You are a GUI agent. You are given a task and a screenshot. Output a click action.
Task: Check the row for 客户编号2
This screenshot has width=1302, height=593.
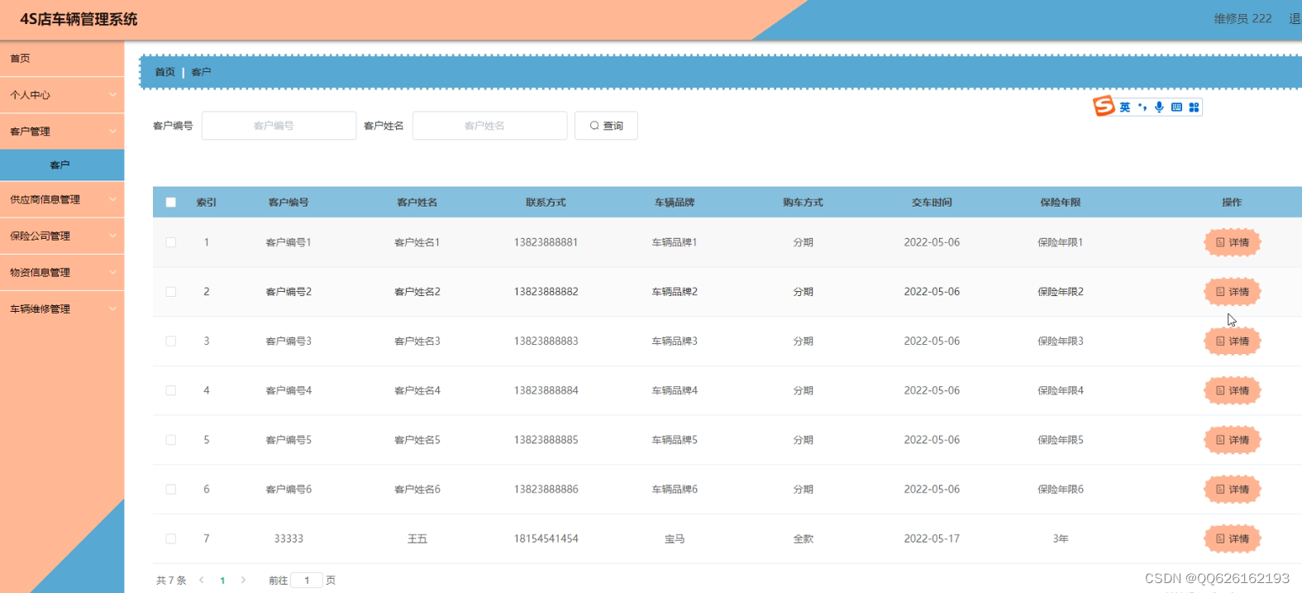tap(171, 292)
